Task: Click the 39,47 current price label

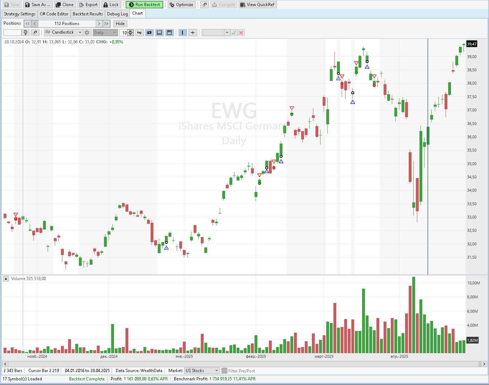Action: click(x=472, y=44)
